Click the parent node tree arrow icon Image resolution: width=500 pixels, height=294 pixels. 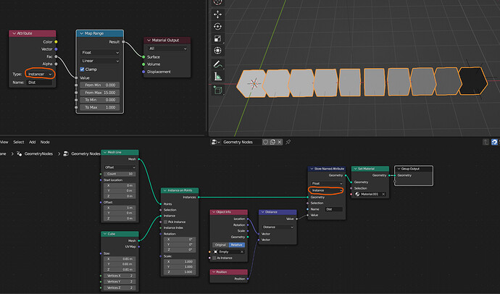tap(486, 142)
